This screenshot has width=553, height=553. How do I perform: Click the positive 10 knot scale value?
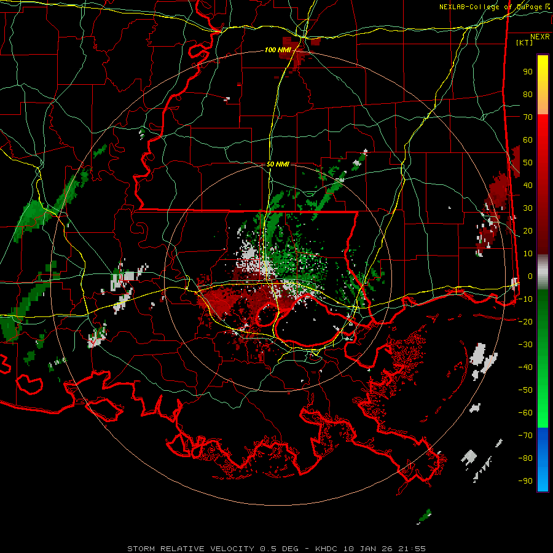pyautogui.click(x=528, y=254)
